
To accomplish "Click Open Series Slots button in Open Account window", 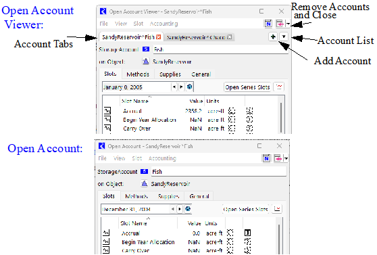I will tap(245, 209).
